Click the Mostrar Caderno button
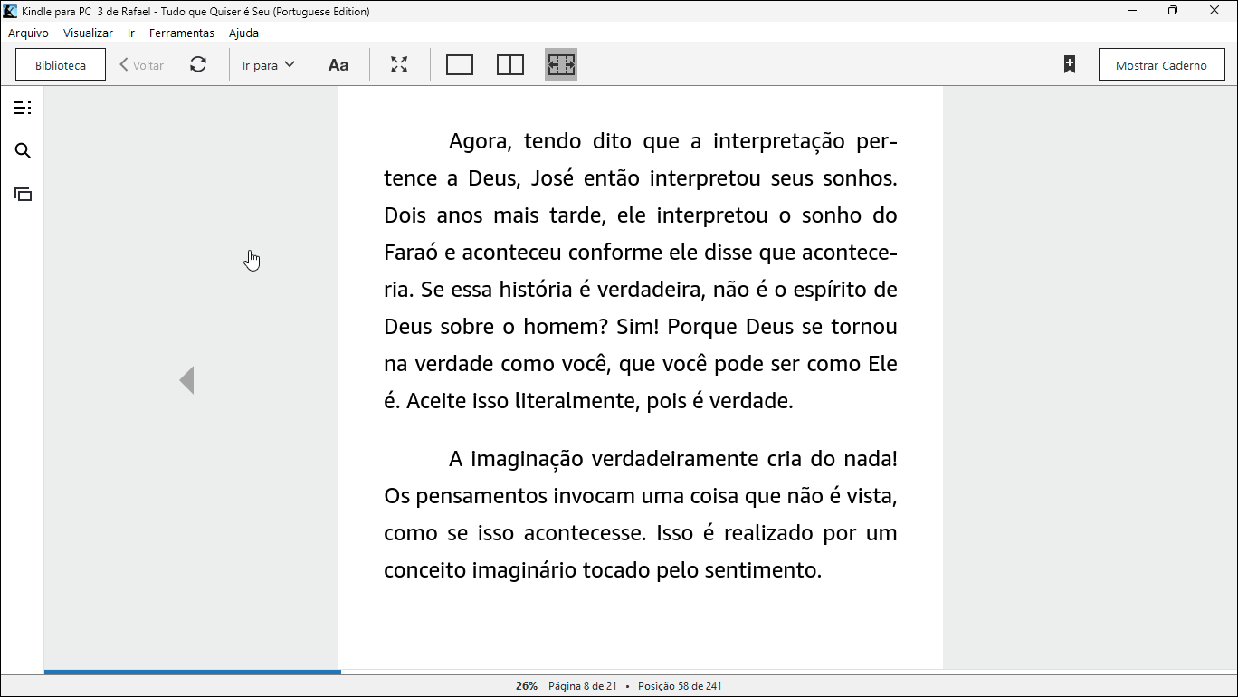Image resolution: width=1238 pixels, height=697 pixels. 1161,65
